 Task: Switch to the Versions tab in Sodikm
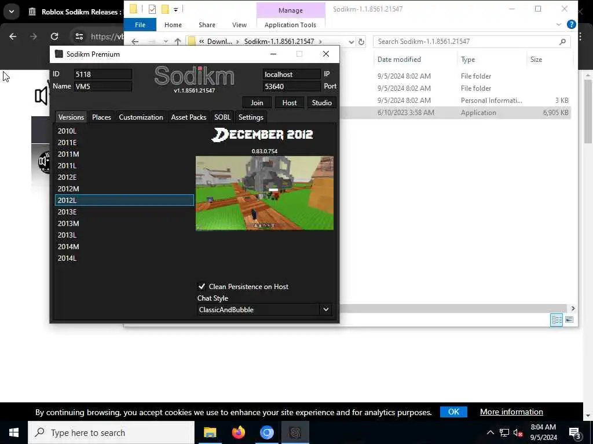pos(71,117)
